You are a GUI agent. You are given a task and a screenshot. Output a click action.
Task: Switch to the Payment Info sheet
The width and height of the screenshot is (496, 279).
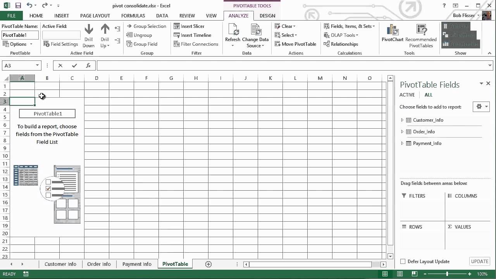[137, 264]
